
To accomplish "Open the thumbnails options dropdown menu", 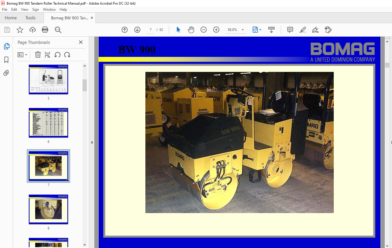I will click(22, 55).
